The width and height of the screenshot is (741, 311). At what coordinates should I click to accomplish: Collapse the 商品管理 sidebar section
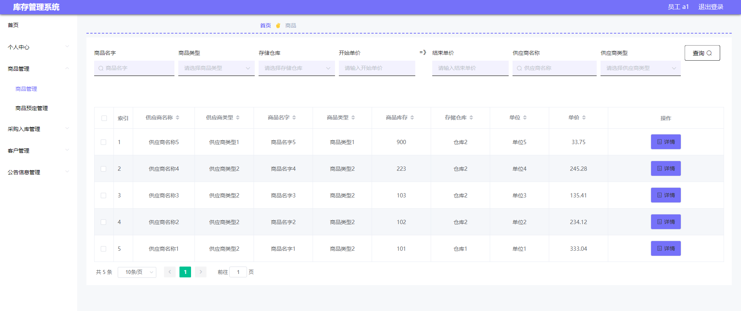tap(39, 69)
